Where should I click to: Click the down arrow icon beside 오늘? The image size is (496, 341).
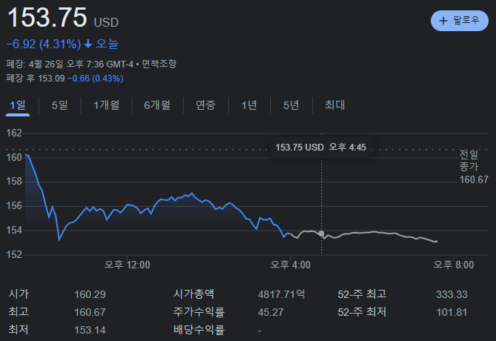88,44
